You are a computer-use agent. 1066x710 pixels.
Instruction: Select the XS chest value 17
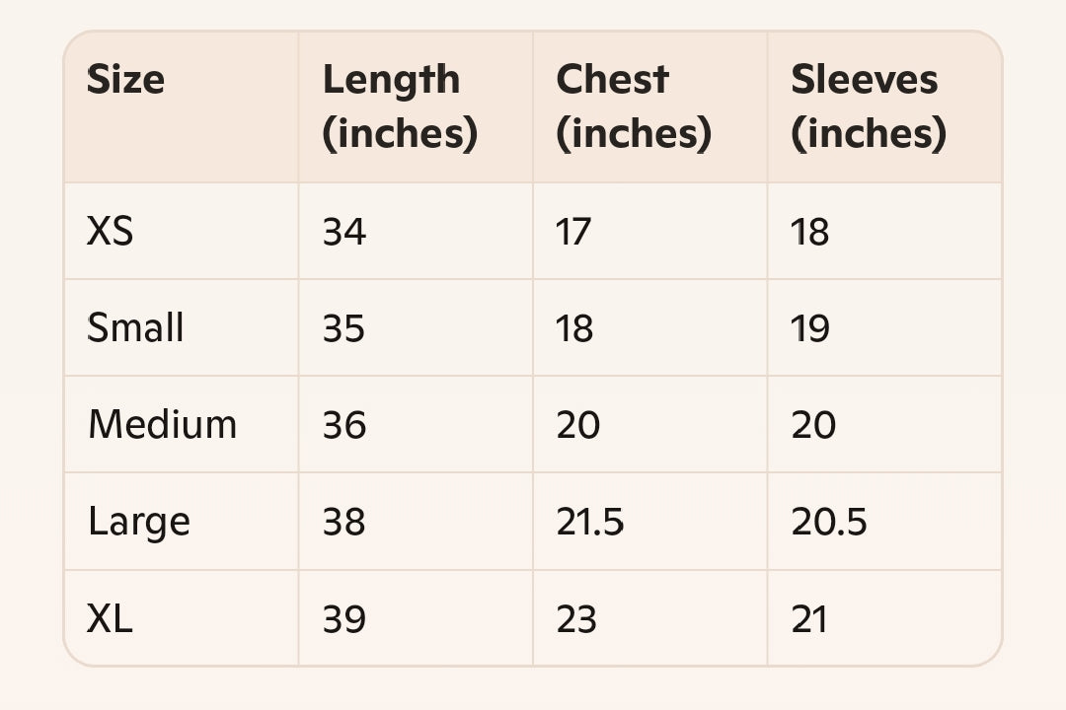(x=573, y=232)
